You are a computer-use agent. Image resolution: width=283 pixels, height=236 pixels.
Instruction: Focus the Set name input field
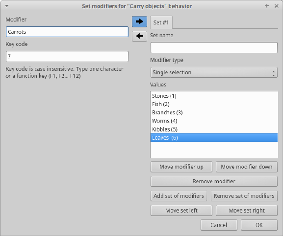click(214, 47)
